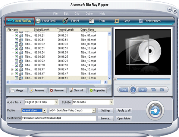Click the Browse... button
Screen dimensions: 179x137
106,118
